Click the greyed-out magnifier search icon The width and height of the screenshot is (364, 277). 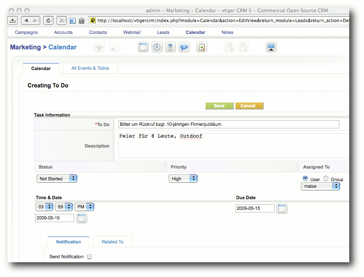pos(115,47)
